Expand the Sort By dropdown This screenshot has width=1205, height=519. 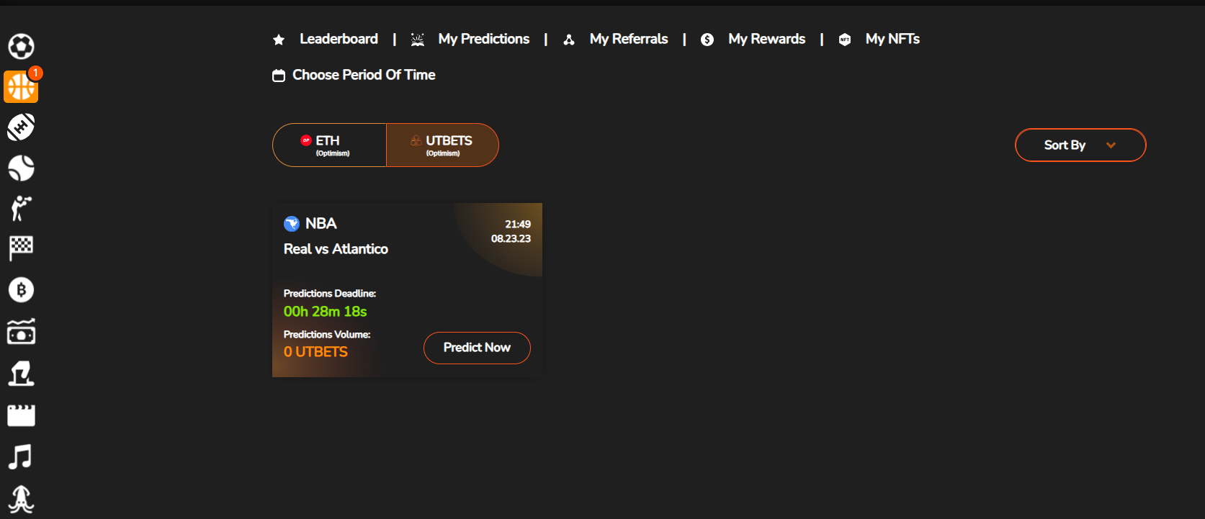pos(1080,145)
